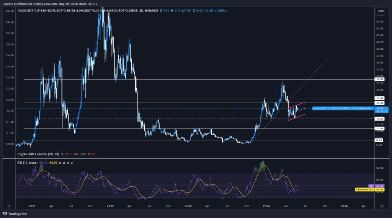392x218 pixels.
Task: Click the 2024 label on the time axis
Action: pos(266,206)
